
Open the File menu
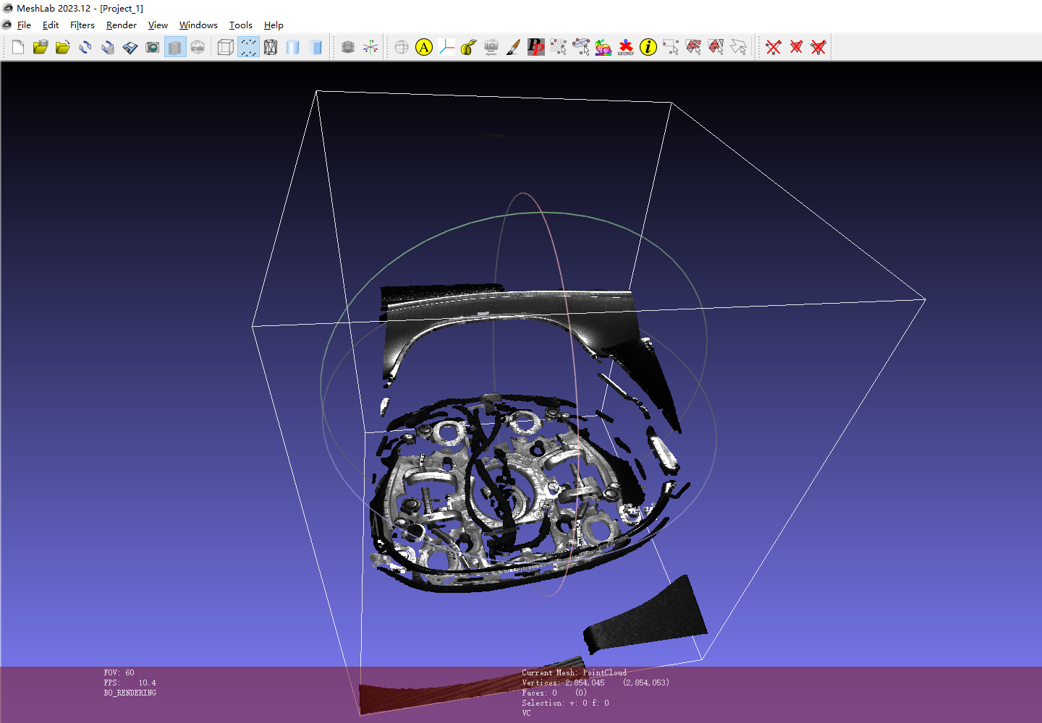24,25
